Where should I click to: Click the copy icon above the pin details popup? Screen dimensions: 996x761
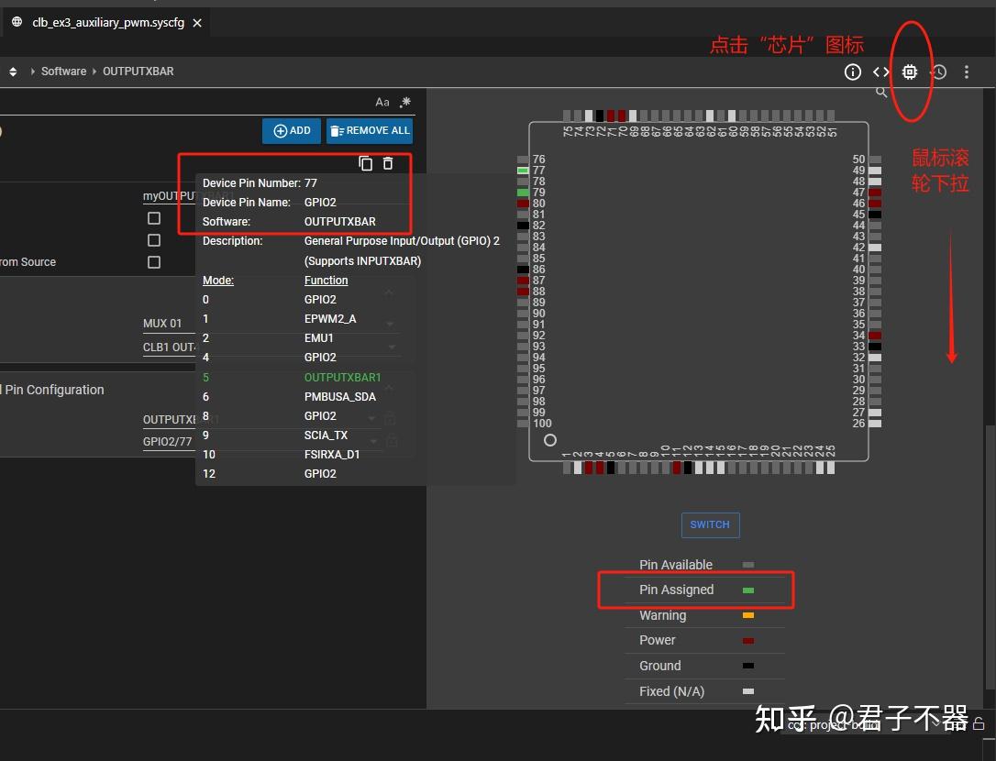pos(365,162)
